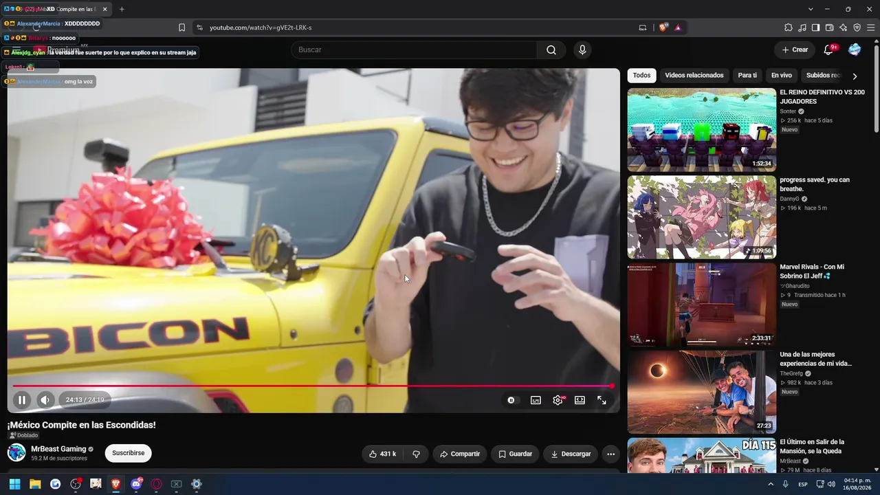Screen dimensions: 880x495
Task: Open a new browser tab
Action: [x=122, y=9]
